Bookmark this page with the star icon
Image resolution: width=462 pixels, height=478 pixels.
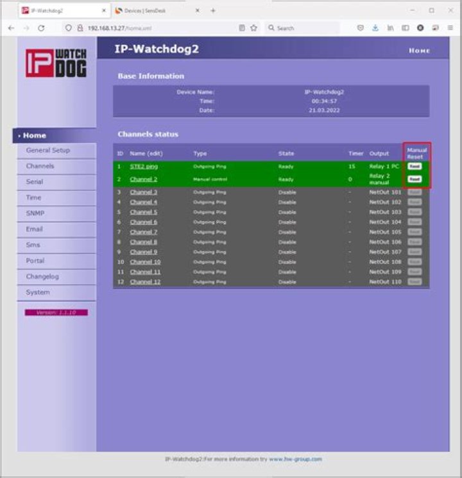pos(253,28)
